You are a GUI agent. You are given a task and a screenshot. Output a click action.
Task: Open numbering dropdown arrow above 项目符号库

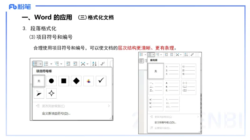51,64
